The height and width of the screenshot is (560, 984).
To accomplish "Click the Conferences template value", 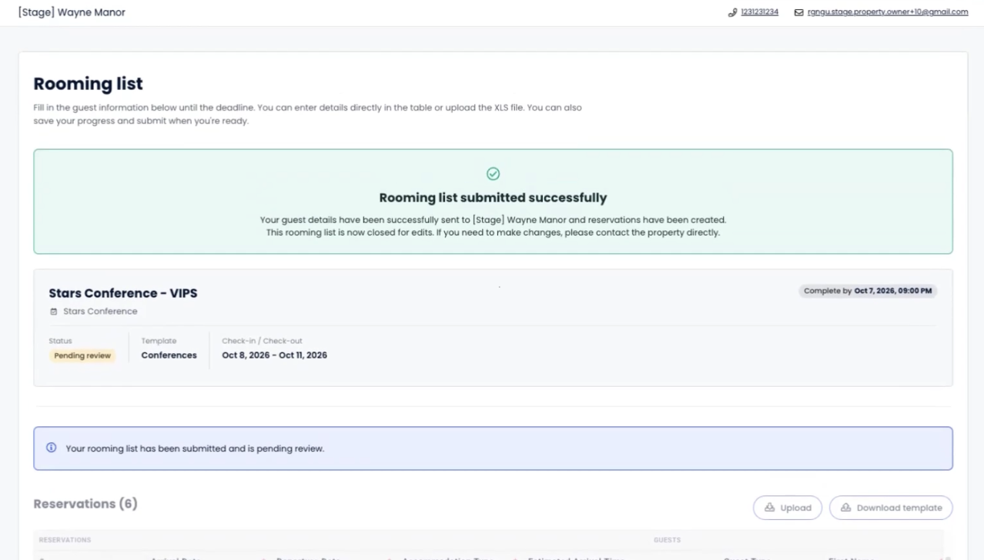I will pyautogui.click(x=169, y=355).
